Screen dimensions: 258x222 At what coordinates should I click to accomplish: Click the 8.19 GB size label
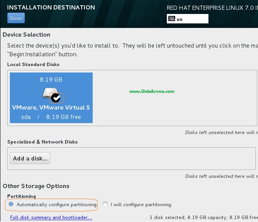coord(51,79)
